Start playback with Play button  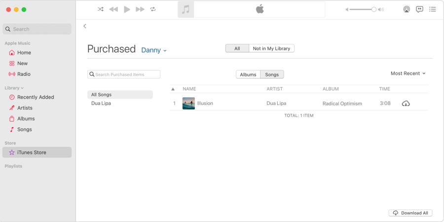[127, 9]
